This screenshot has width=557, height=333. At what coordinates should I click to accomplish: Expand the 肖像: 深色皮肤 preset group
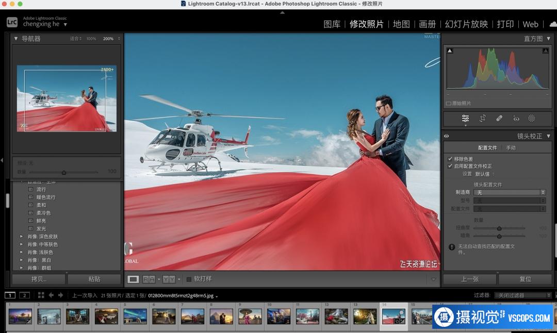pos(21,237)
